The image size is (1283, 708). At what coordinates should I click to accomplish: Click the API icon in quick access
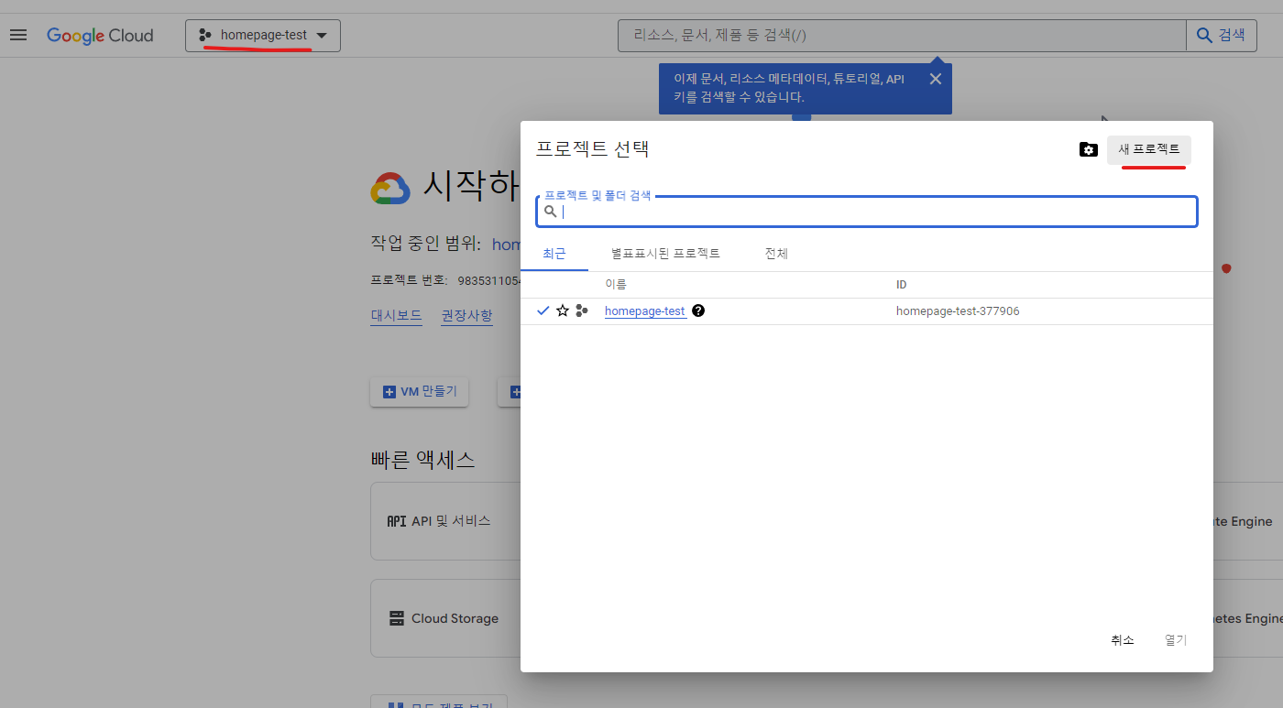click(396, 521)
